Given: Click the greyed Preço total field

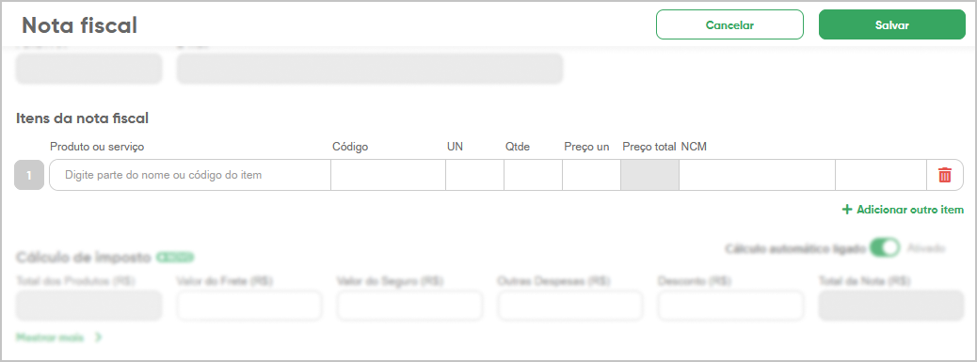Looking at the screenshot, I should 649,175.
